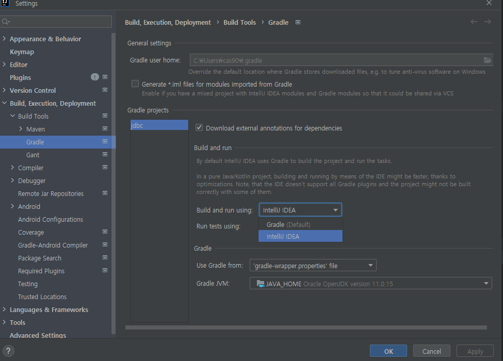
Task: Click the Remote Jar Repositories project icon
Action: [105, 193]
